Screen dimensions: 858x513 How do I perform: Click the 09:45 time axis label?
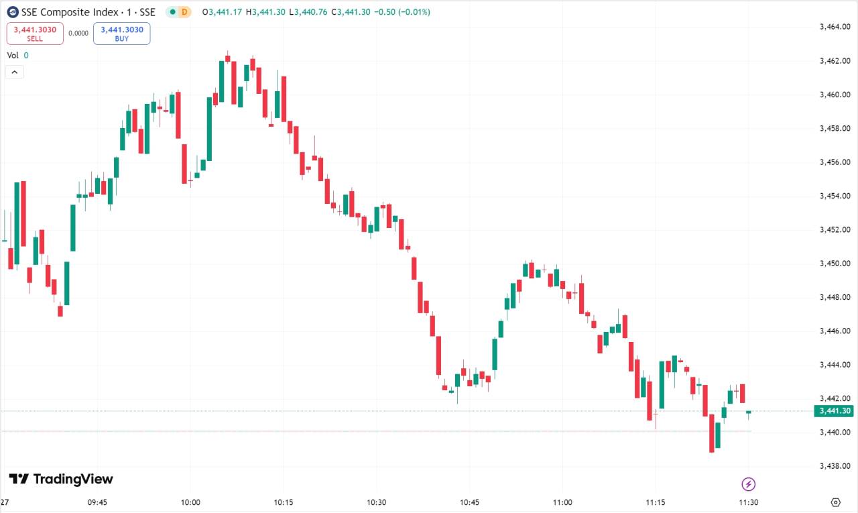click(97, 502)
